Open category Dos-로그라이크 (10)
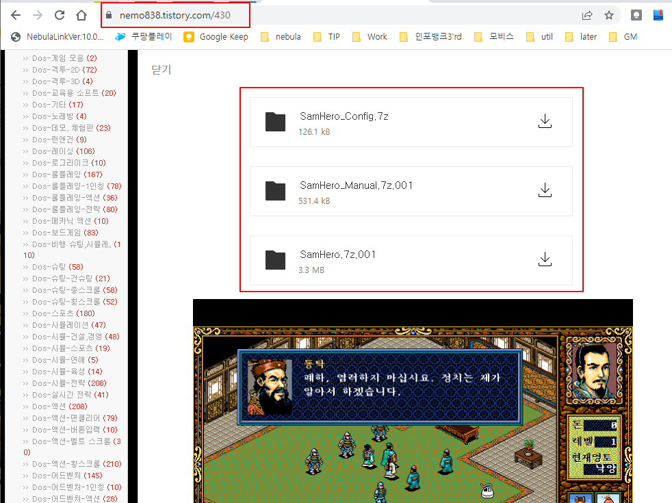The image size is (672, 503). point(68,162)
